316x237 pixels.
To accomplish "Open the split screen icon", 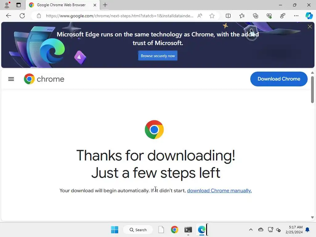I will coord(228,16).
